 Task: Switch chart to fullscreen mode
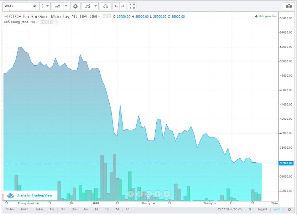132,6
